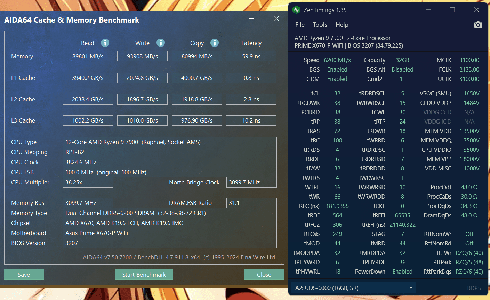Click the Write info icon in AIDA64
The width and height of the screenshot is (490, 300).
pos(161,43)
